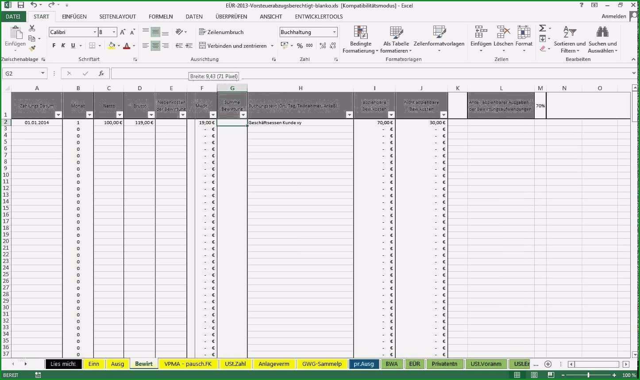Switch to FORMELN ribbon tab
Screen dimensions: 640x380
(161, 16)
